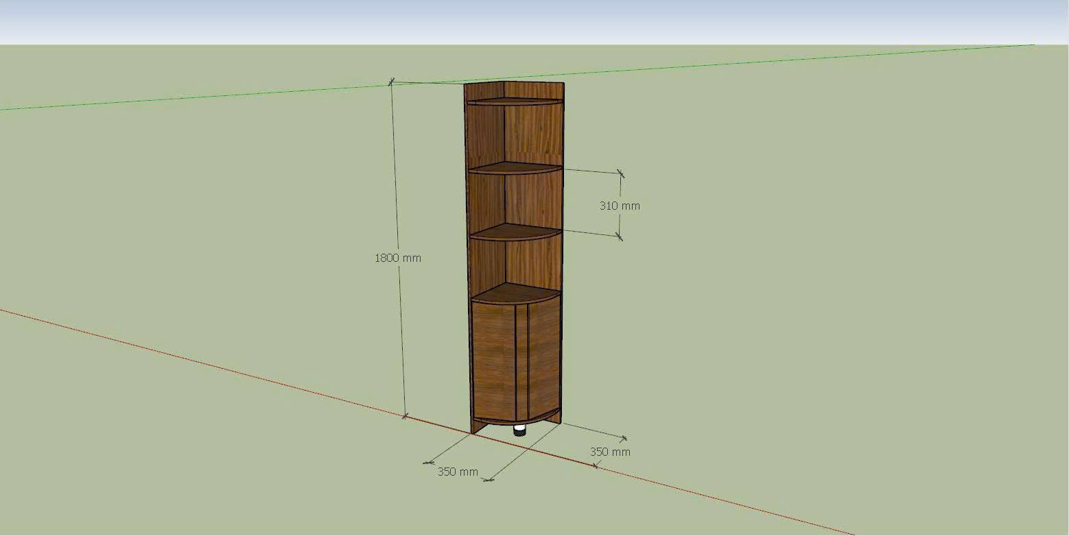Viewport: 1069px width, 536px height.
Task: Select the shelf directly above the doors
Action: [515, 293]
